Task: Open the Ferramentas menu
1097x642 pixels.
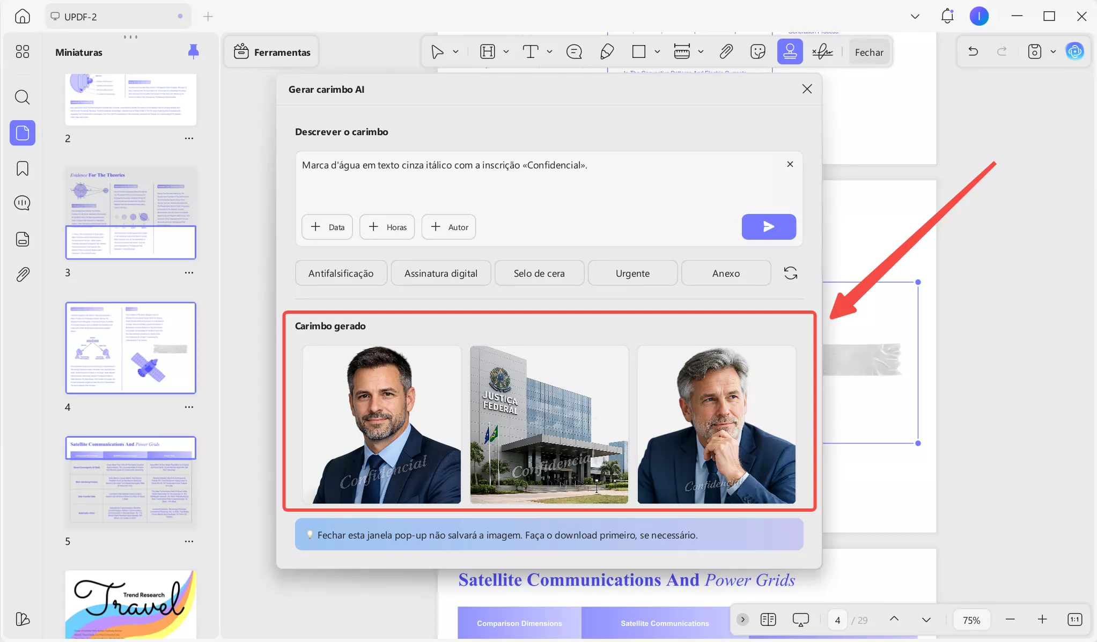Action: click(271, 52)
